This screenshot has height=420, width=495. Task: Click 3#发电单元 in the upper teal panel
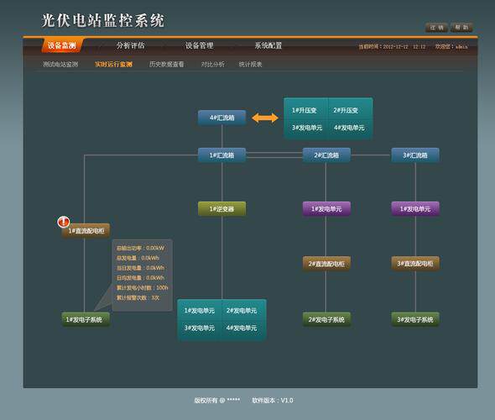(307, 128)
